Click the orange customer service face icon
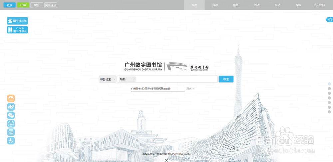 11,98
